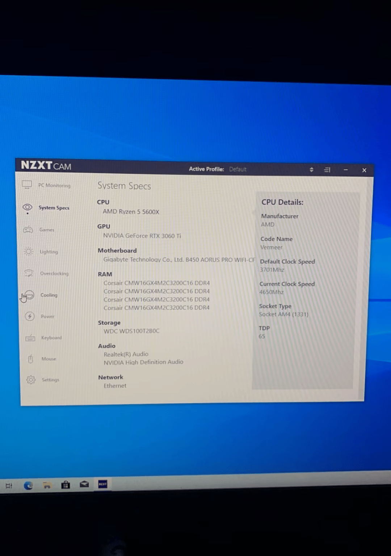Select the NVIDIA GeForce RTX 3060 Ti entry

click(x=142, y=236)
